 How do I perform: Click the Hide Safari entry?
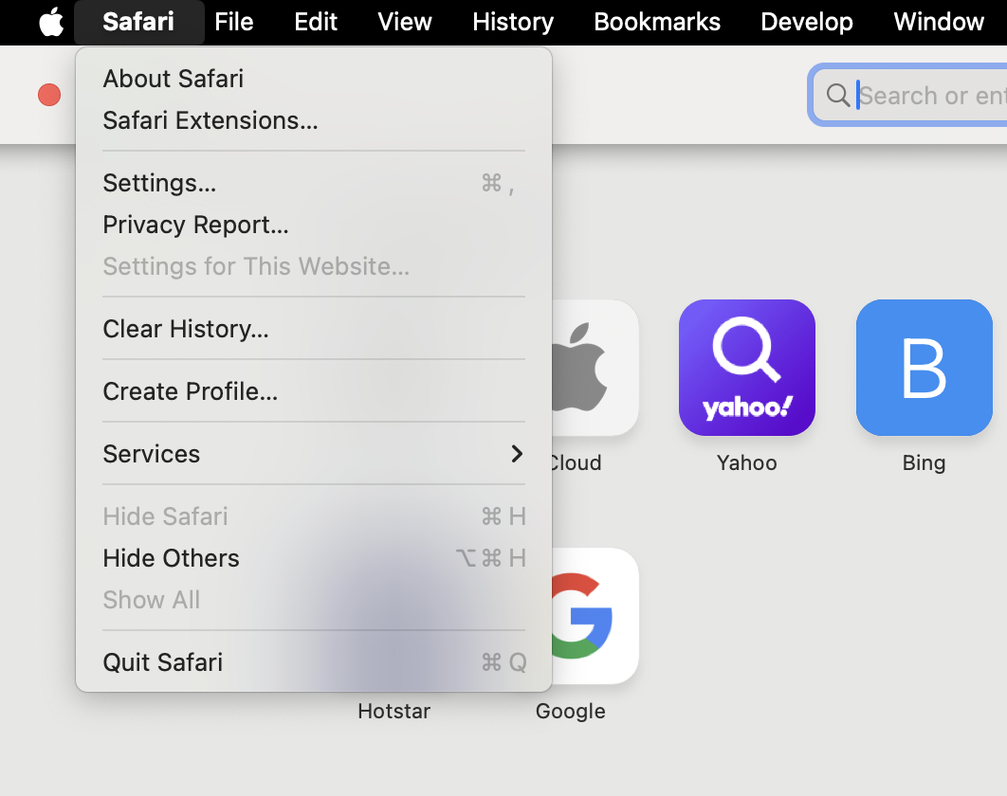point(314,516)
